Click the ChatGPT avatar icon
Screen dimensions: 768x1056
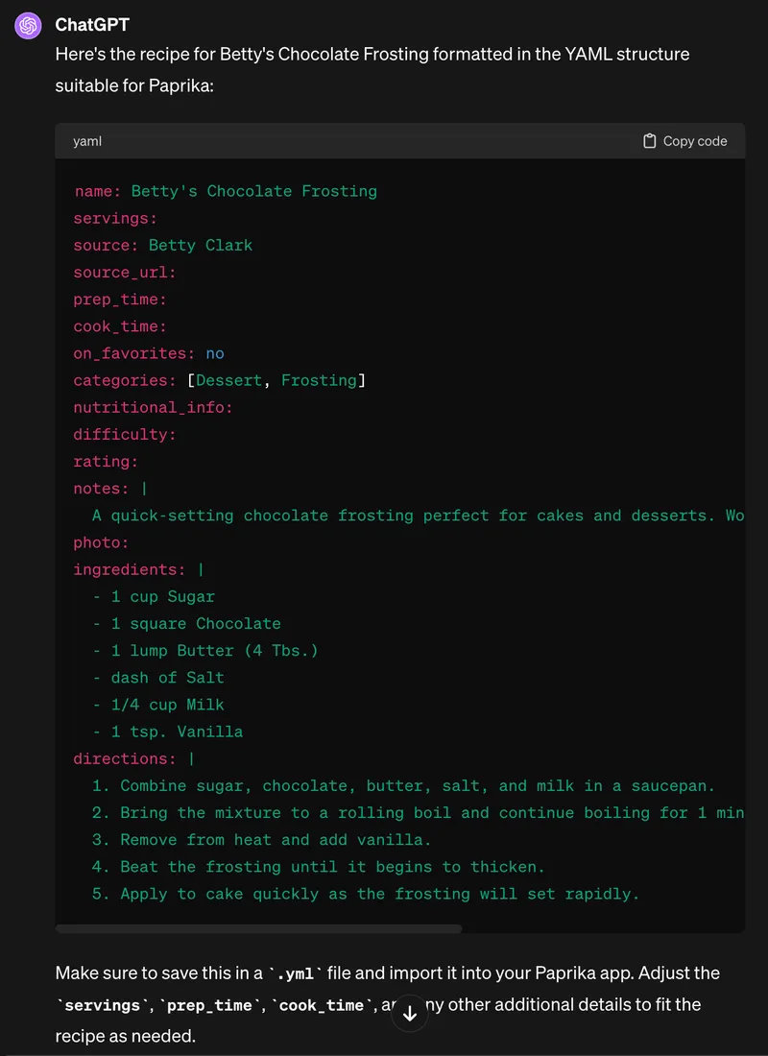point(27,25)
